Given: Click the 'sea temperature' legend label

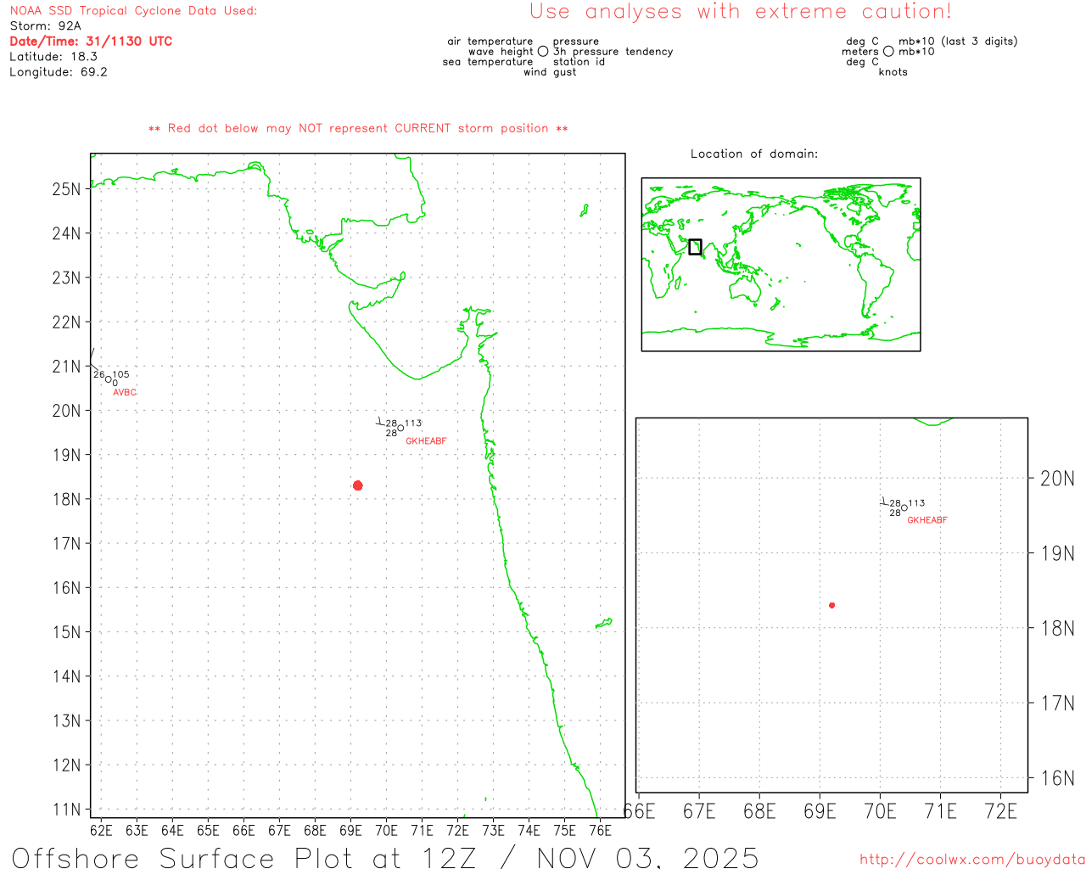Looking at the screenshot, I should (x=488, y=62).
